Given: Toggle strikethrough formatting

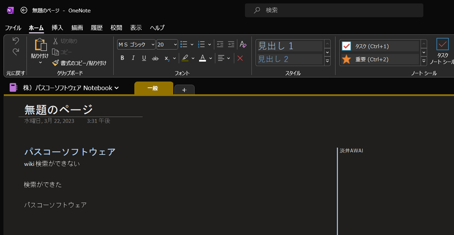Looking at the screenshot, I should (155, 58).
